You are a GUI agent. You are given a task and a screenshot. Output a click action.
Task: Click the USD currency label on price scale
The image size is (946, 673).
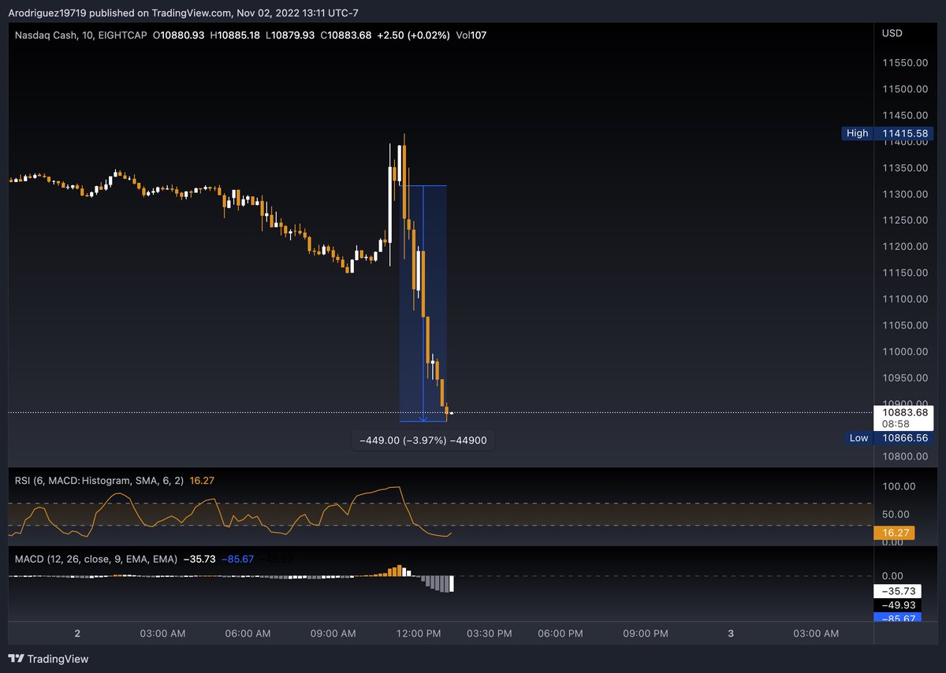[x=892, y=33]
